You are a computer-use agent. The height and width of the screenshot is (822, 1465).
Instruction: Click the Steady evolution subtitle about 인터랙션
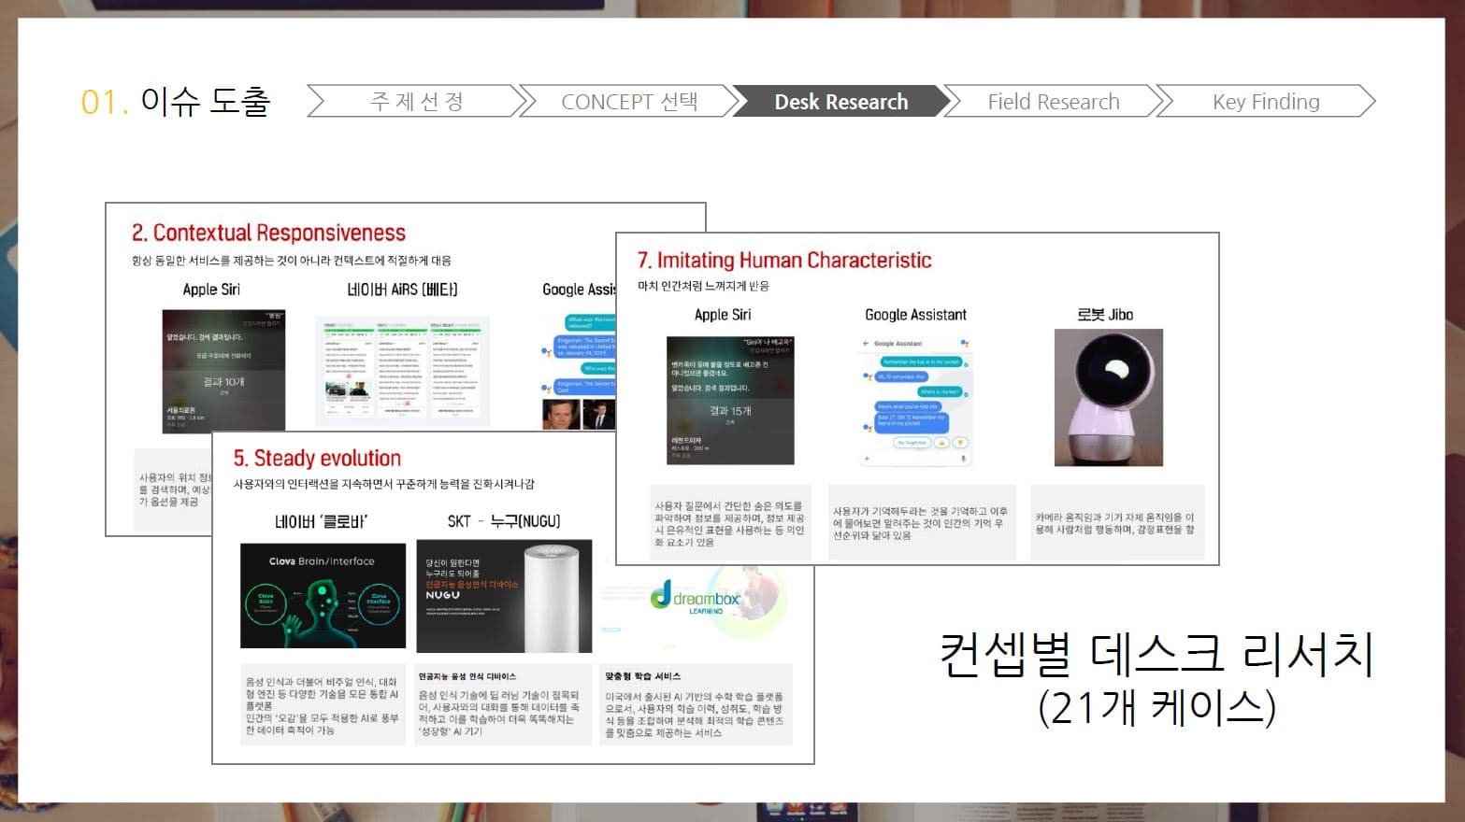(384, 484)
